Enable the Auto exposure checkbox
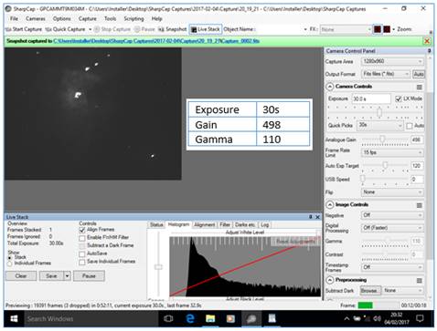 (x=410, y=126)
